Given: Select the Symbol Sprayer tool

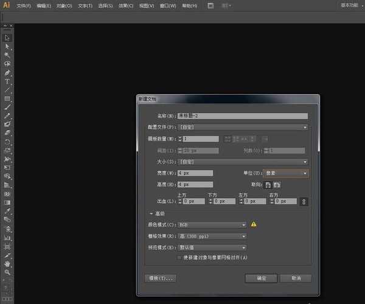Looking at the screenshot, I should point(7,229).
